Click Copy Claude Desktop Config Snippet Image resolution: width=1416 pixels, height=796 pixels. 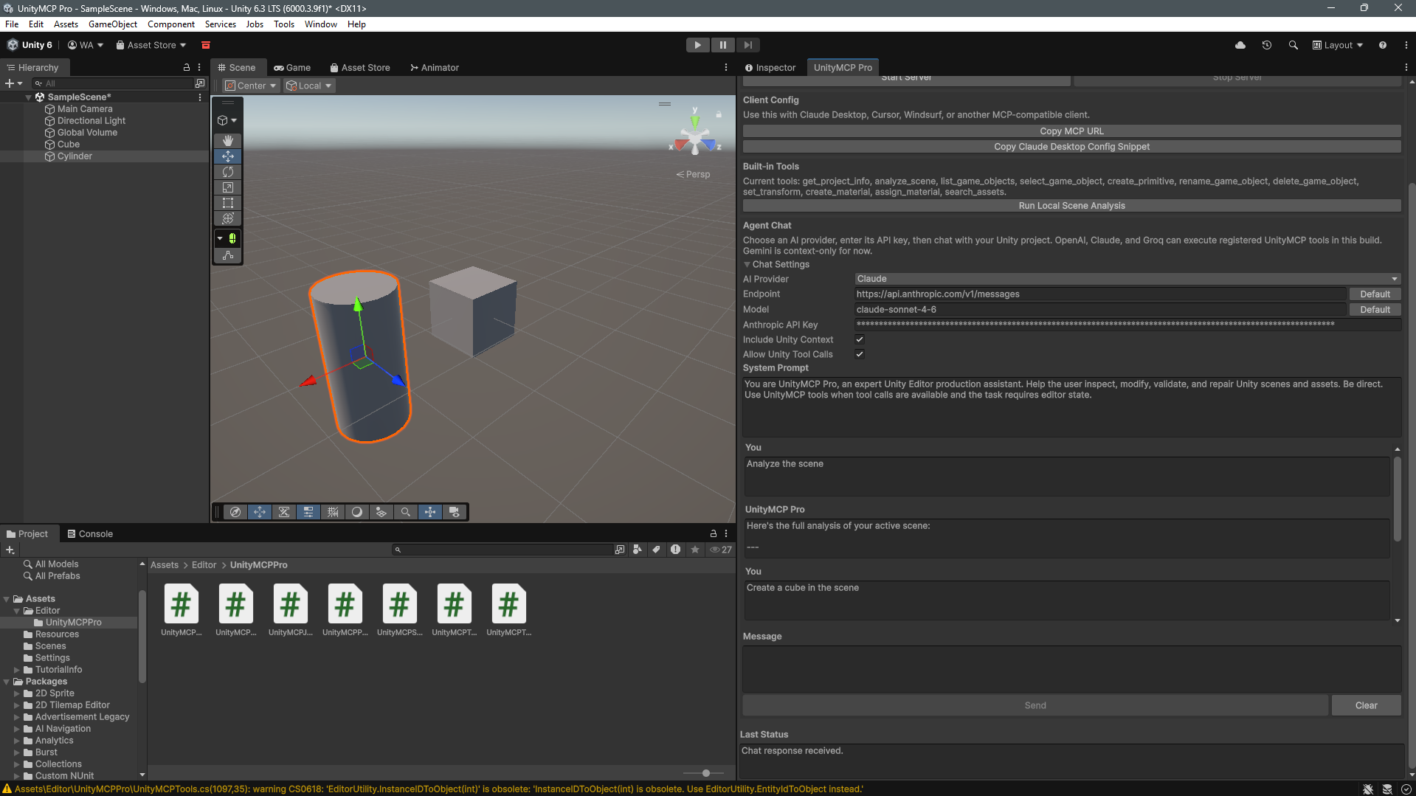pos(1072,147)
